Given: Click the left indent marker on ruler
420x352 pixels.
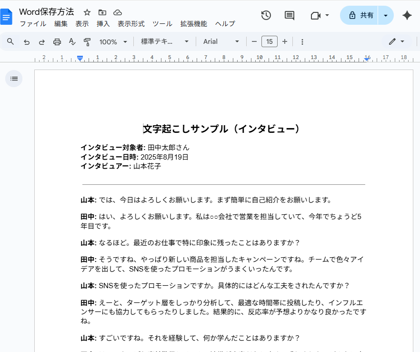Looking at the screenshot, I should pos(80,58).
